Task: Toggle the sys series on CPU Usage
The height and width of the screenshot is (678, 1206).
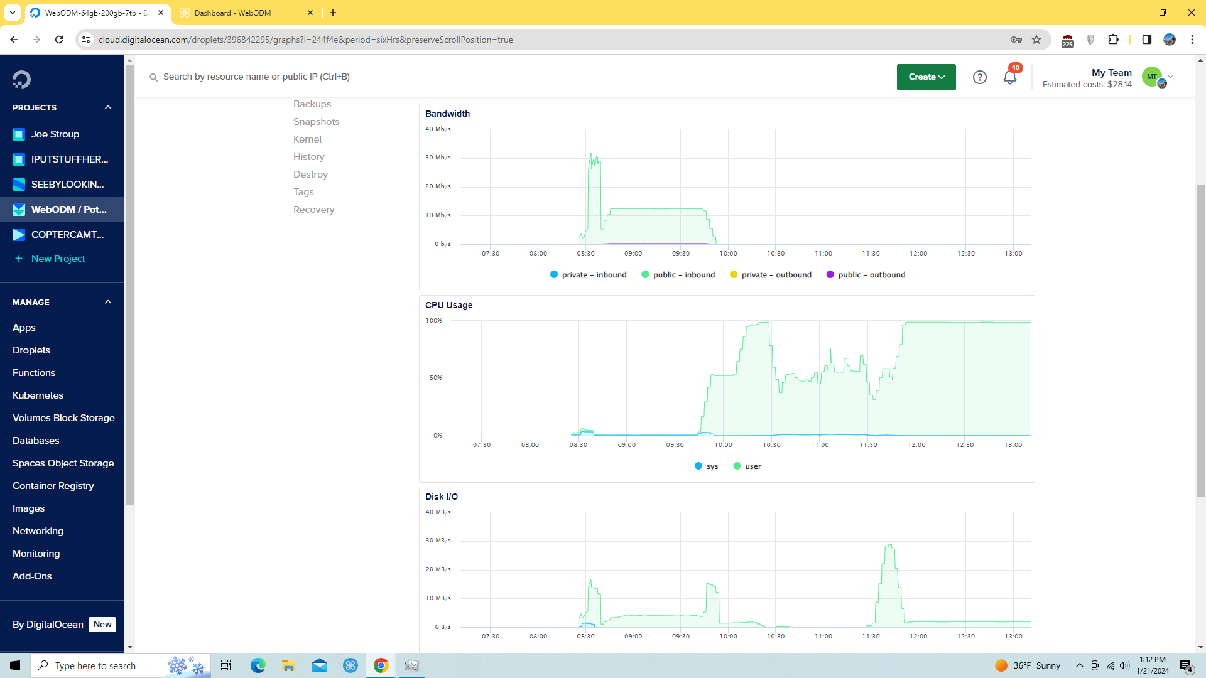Action: (x=705, y=466)
